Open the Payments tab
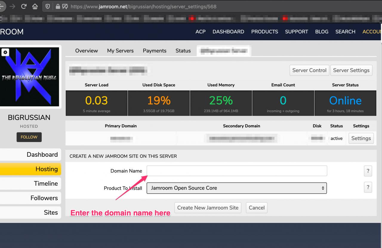The width and height of the screenshot is (382, 248). (x=155, y=51)
